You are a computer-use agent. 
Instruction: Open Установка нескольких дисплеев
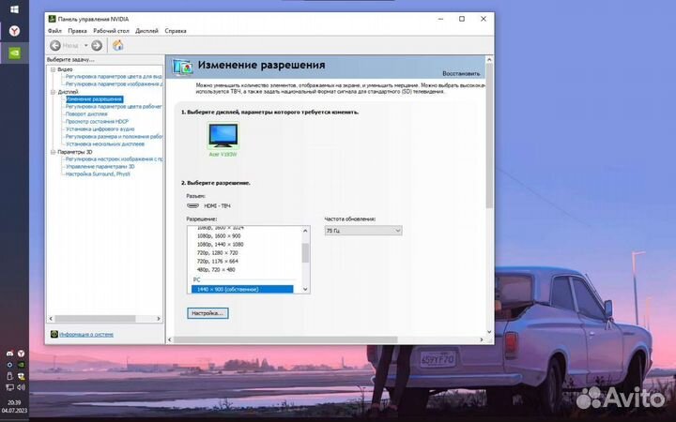pyautogui.click(x=105, y=144)
